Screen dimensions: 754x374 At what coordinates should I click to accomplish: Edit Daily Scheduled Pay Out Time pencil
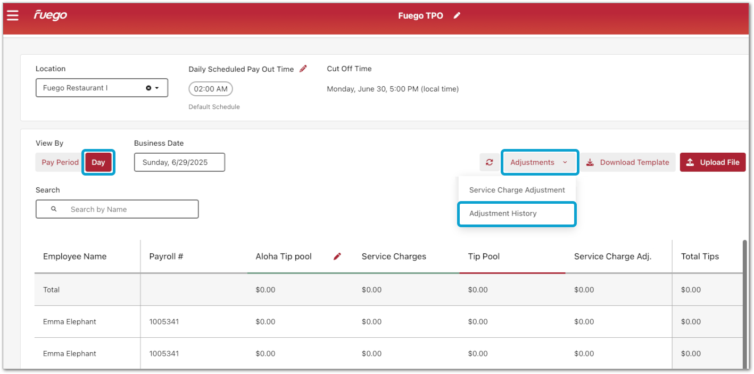[303, 69]
